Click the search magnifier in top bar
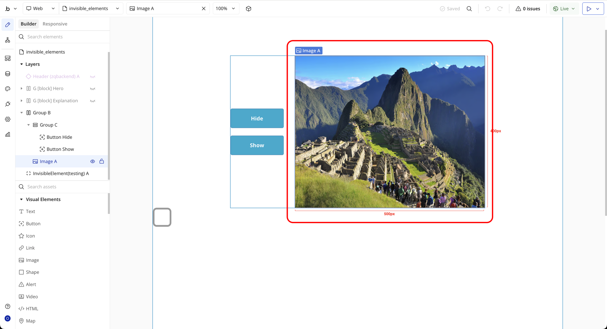The height and width of the screenshot is (329, 607). point(469,9)
